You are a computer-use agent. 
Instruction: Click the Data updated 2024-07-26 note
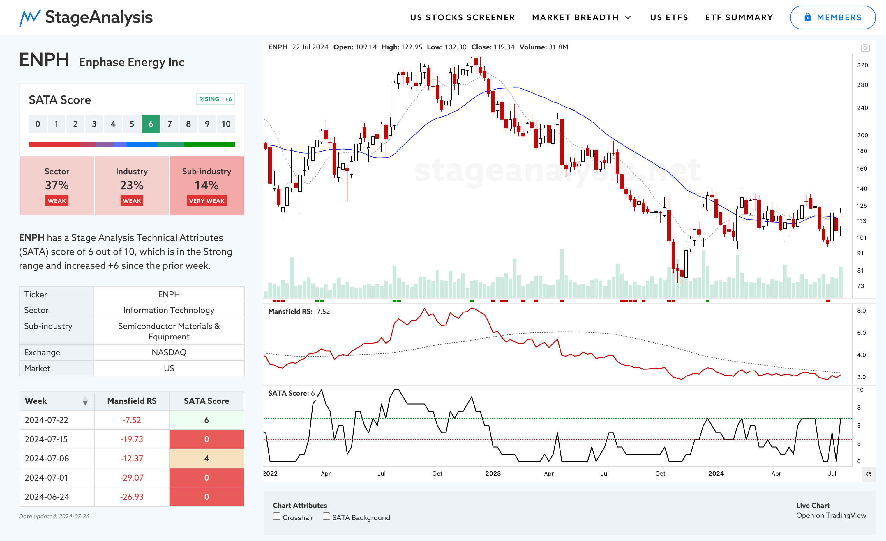[54, 516]
